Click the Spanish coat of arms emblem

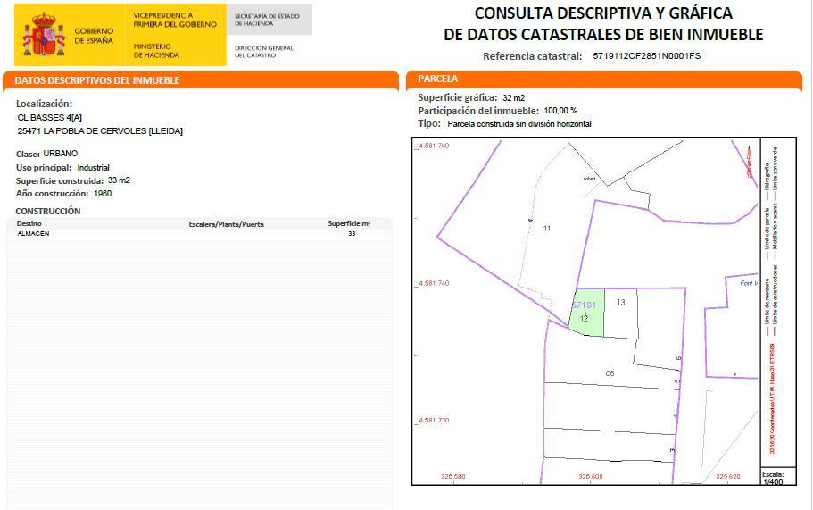(x=42, y=33)
